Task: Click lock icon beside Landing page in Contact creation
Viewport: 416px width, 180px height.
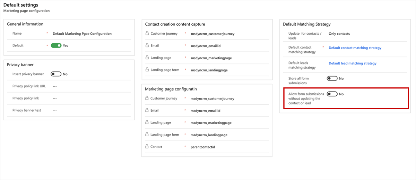Action: 147,58
